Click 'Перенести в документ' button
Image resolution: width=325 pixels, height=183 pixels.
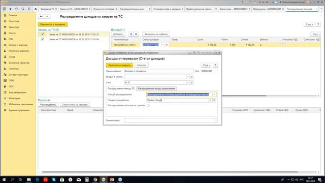pyautogui.click(x=53, y=24)
